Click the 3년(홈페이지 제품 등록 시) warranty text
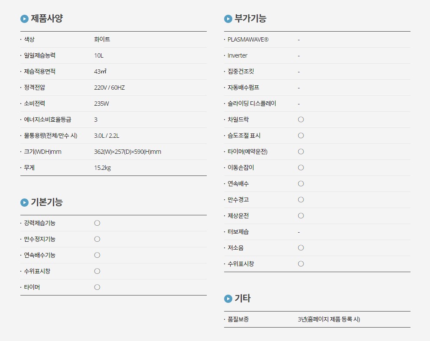Image resolution: width=430 pixels, height=341 pixels. 329,319
